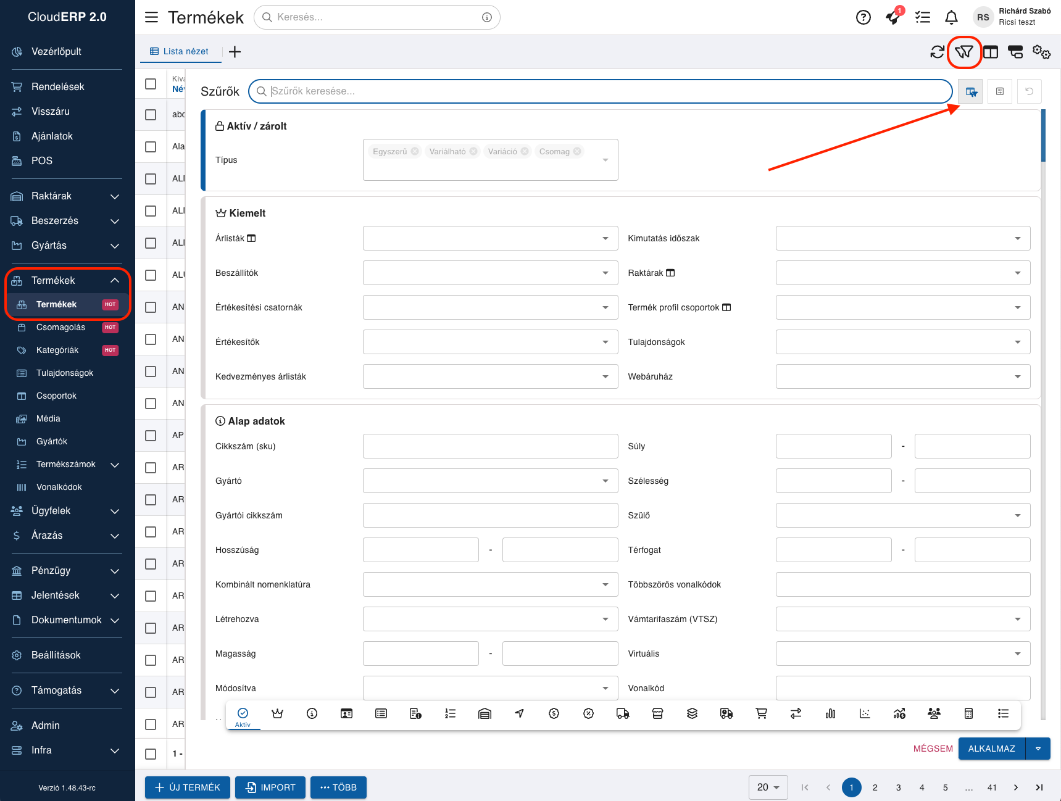Image resolution: width=1061 pixels, height=801 pixels.
Task: Remove the Csomag chip from Típus
Action: pos(577,152)
